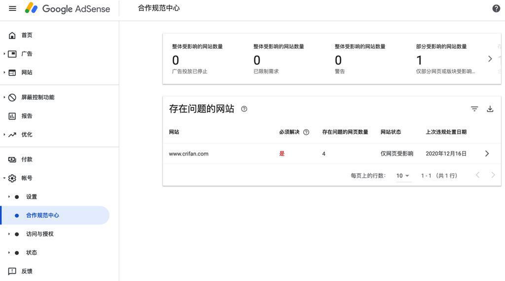Show help for 必须解决 column

tap(306, 132)
